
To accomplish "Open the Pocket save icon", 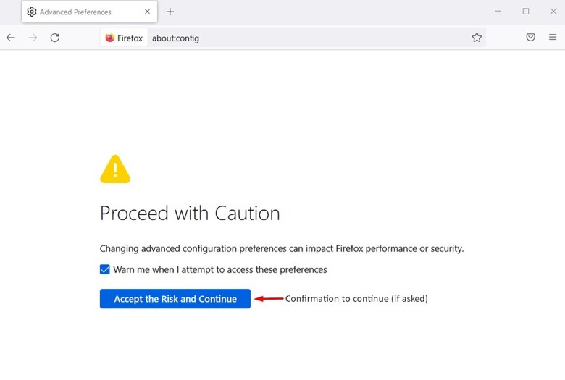I will tap(531, 38).
